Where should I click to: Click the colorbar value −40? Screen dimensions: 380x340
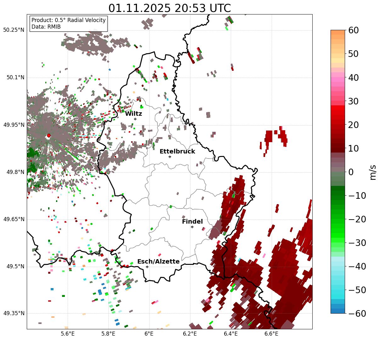click(357, 266)
